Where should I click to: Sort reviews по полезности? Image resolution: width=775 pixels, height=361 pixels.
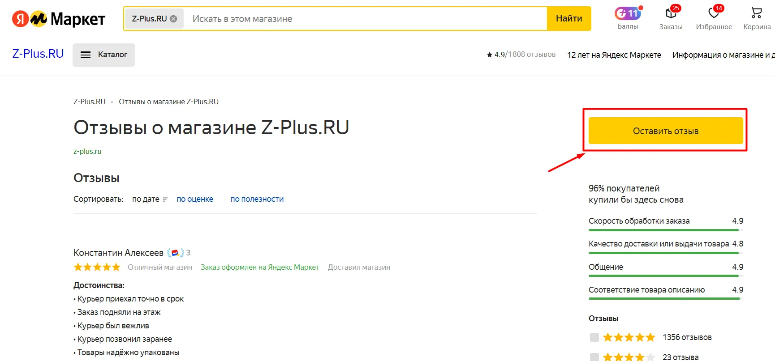[257, 199]
